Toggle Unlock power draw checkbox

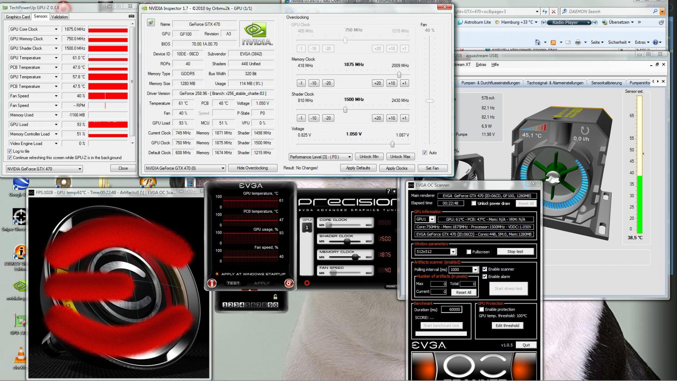coord(474,203)
